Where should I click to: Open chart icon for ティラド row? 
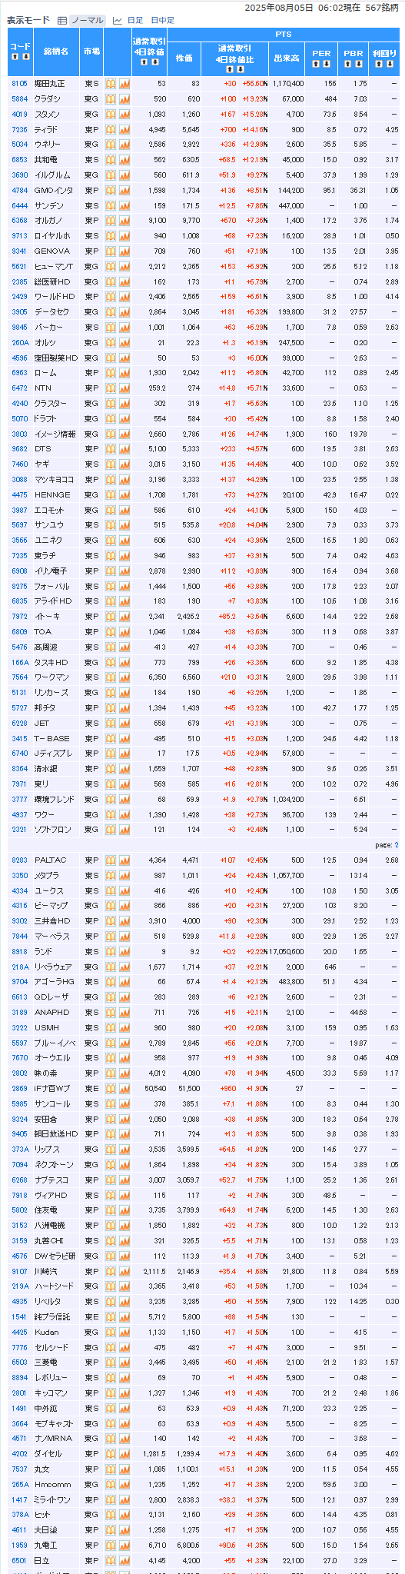point(124,130)
